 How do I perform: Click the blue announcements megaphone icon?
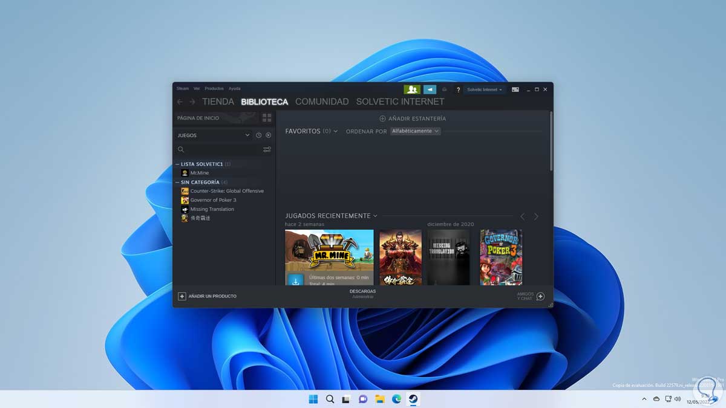pyautogui.click(x=430, y=89)
